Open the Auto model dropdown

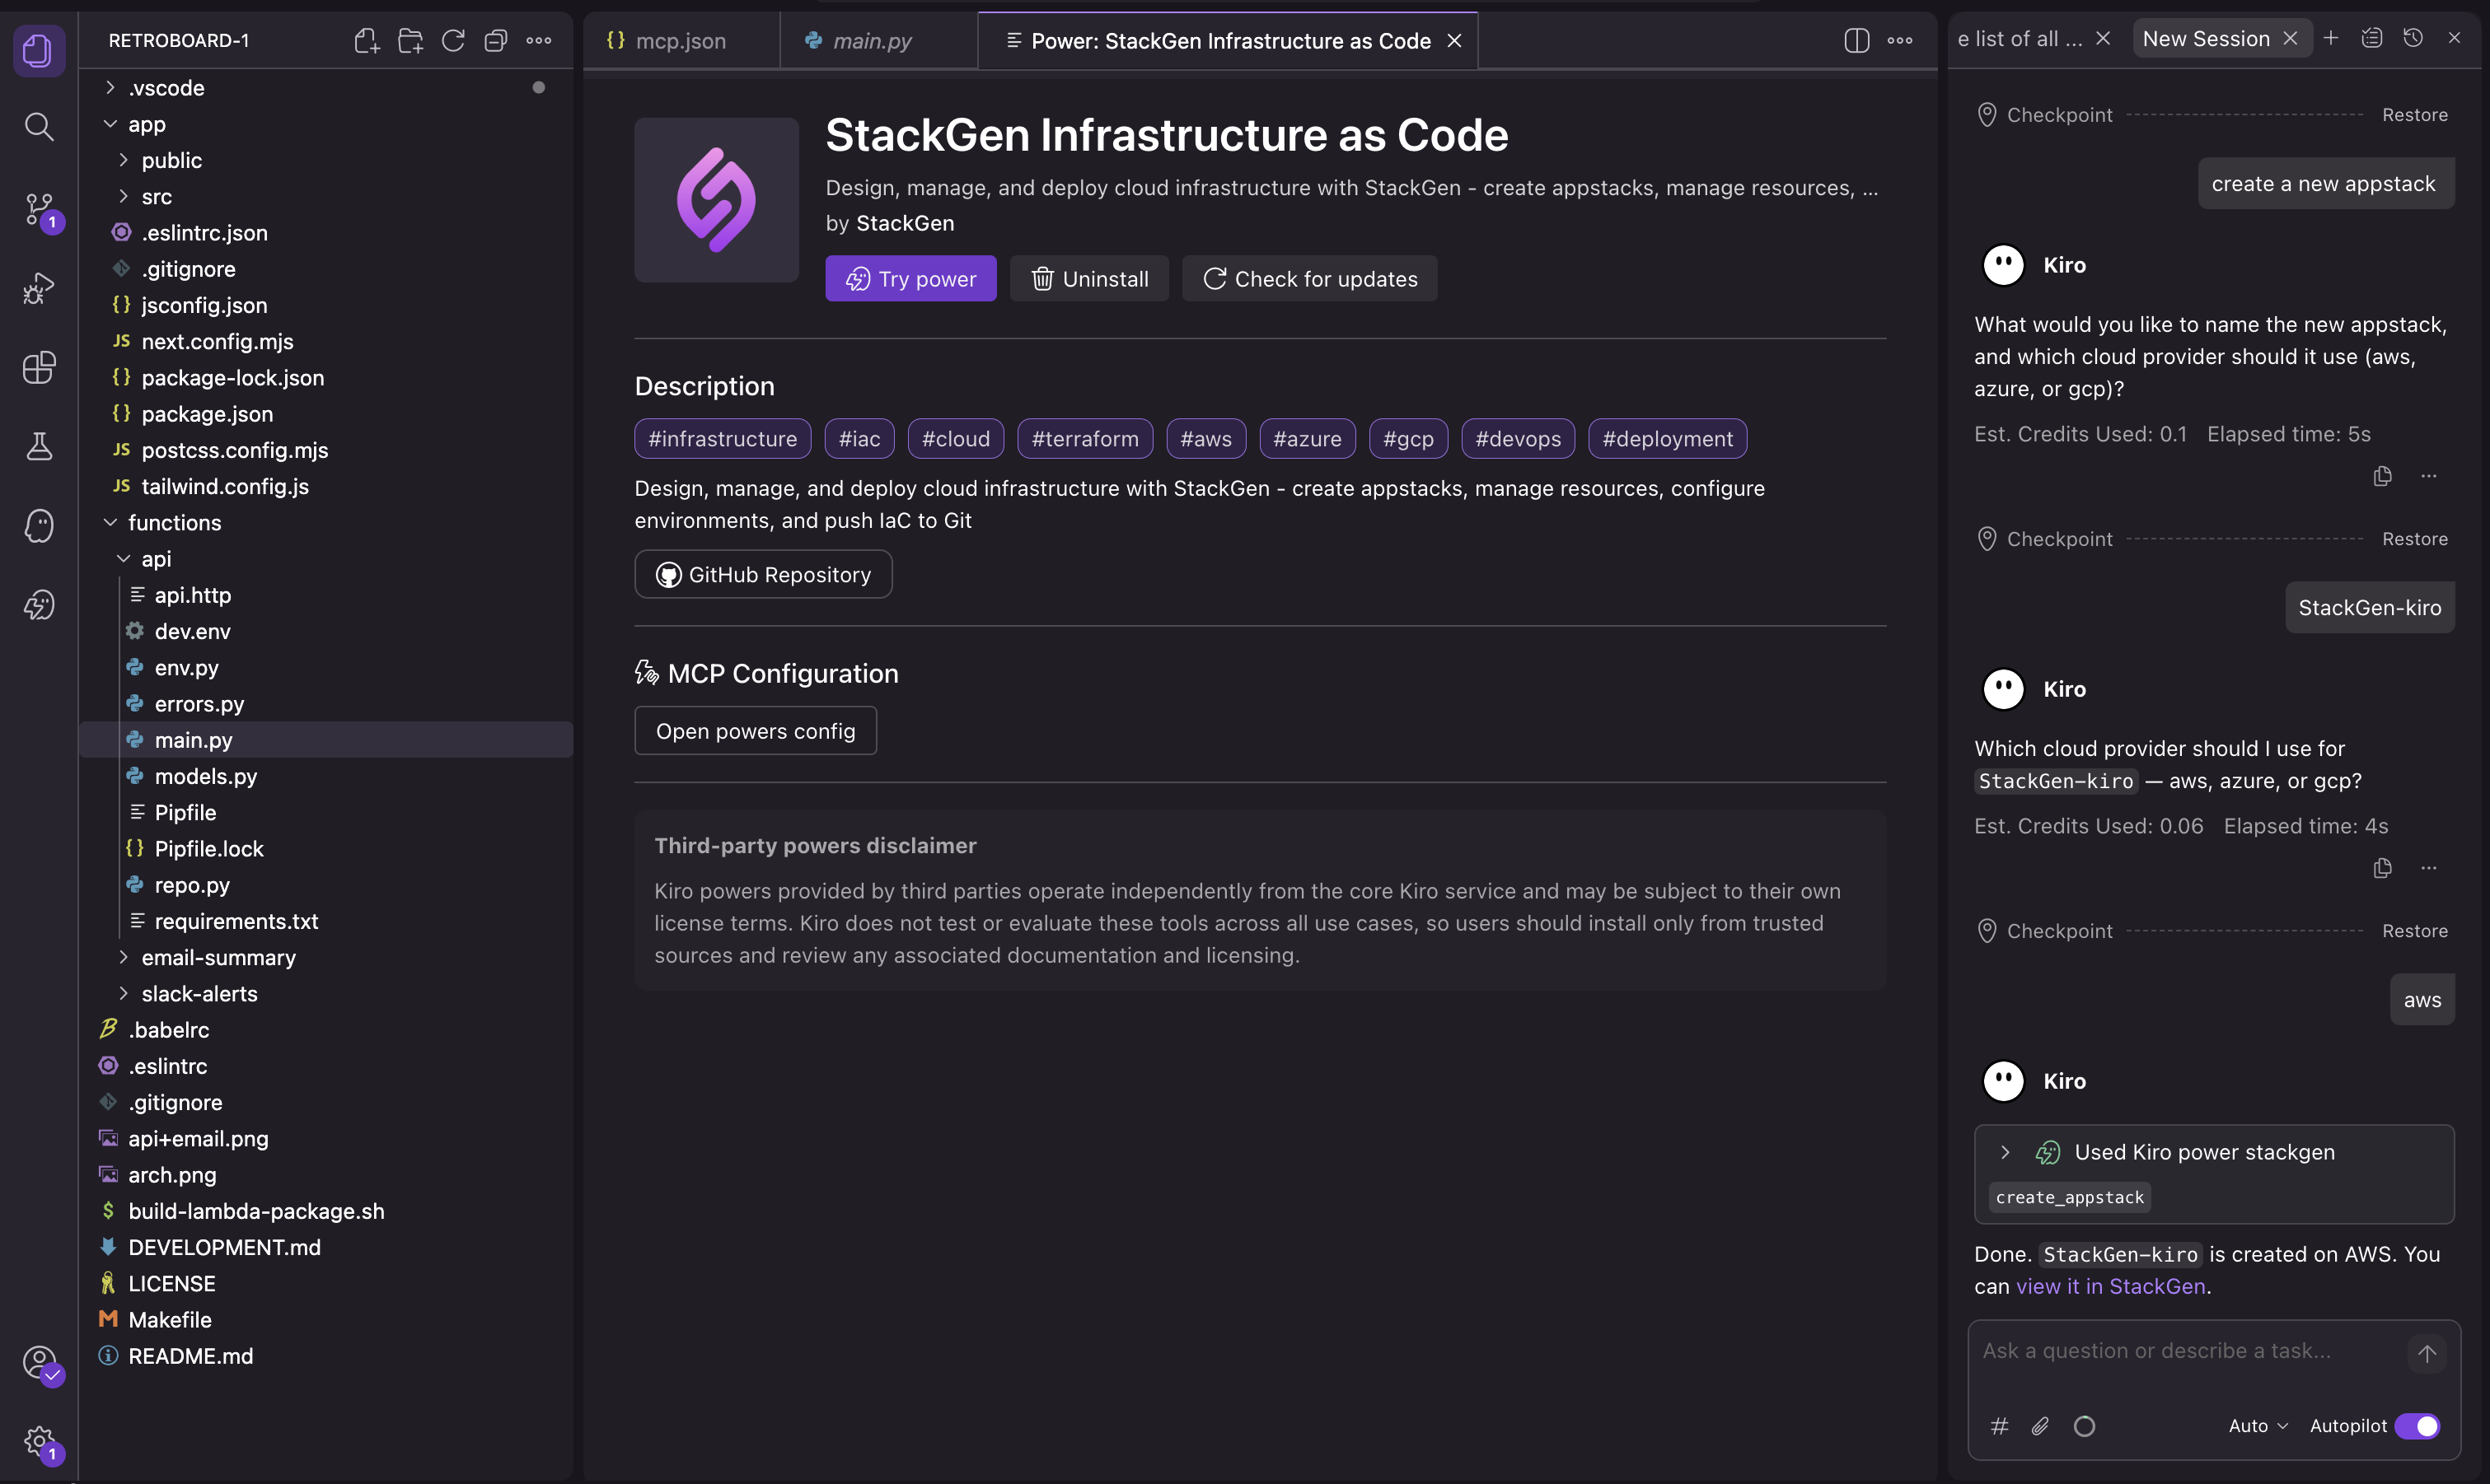(x=2257, y=1426)
